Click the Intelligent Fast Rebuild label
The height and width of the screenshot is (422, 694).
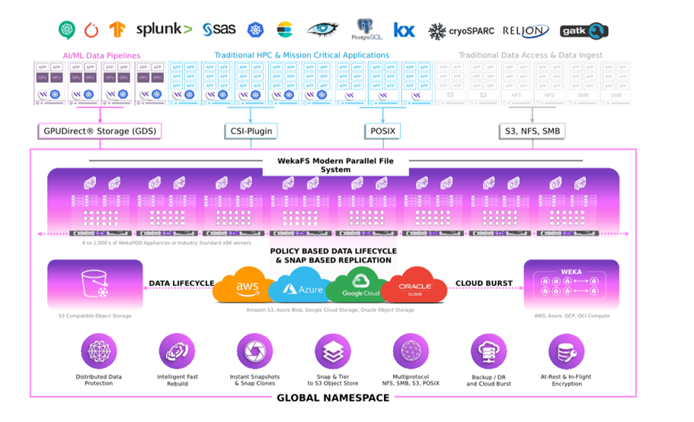(x=177, y=380)
